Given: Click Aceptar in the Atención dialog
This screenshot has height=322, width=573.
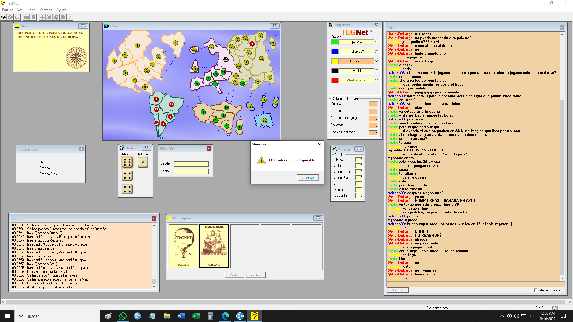Looking at the screenshot, I should pyautogui.click(x=308, y=178).
